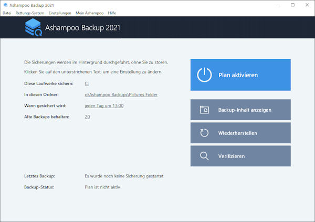Click the Backup-Inhalt anzeigen button
The width and height of the screenshot is (315, 222).
[x=240, y=110]
